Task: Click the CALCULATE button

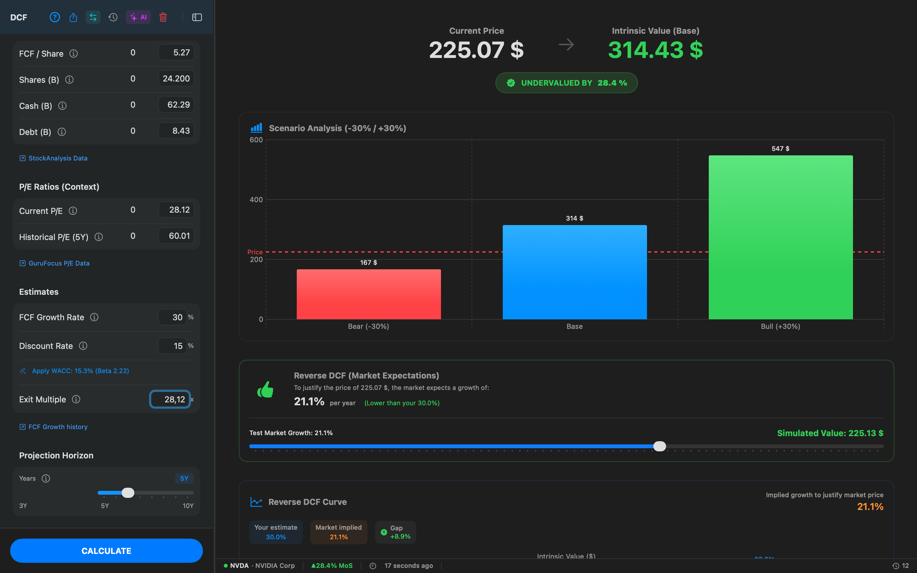Action: click(106, 551)
